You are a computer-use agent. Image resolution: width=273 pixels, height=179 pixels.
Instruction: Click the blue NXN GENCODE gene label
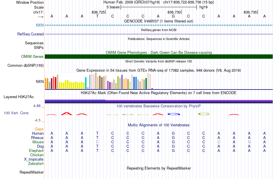coord(40,25)
